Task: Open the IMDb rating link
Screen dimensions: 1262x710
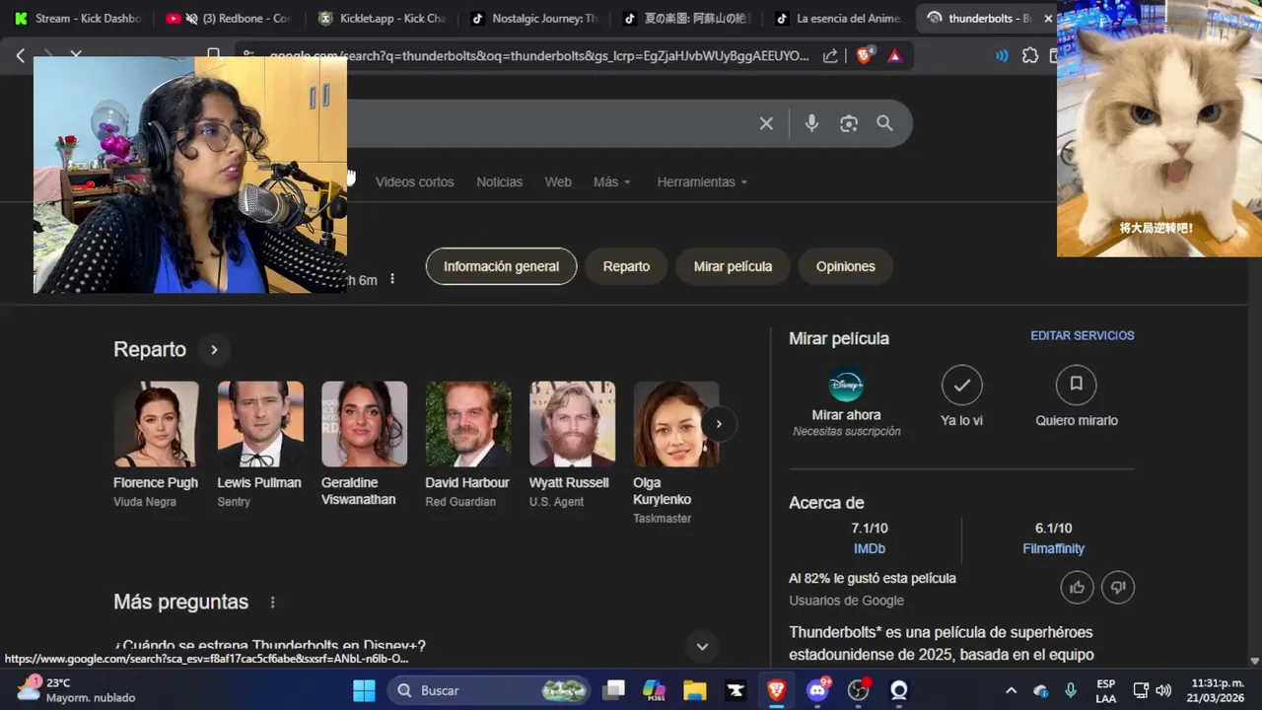Action: click(x=870, y=548)
